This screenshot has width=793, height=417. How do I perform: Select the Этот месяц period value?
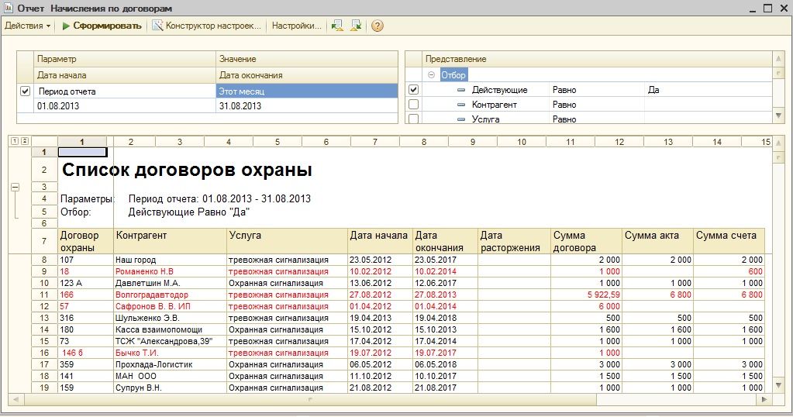point(306,91)
